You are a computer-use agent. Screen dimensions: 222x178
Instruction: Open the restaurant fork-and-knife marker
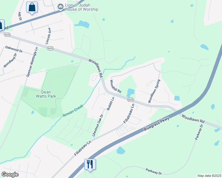click(x=90, y=165)
